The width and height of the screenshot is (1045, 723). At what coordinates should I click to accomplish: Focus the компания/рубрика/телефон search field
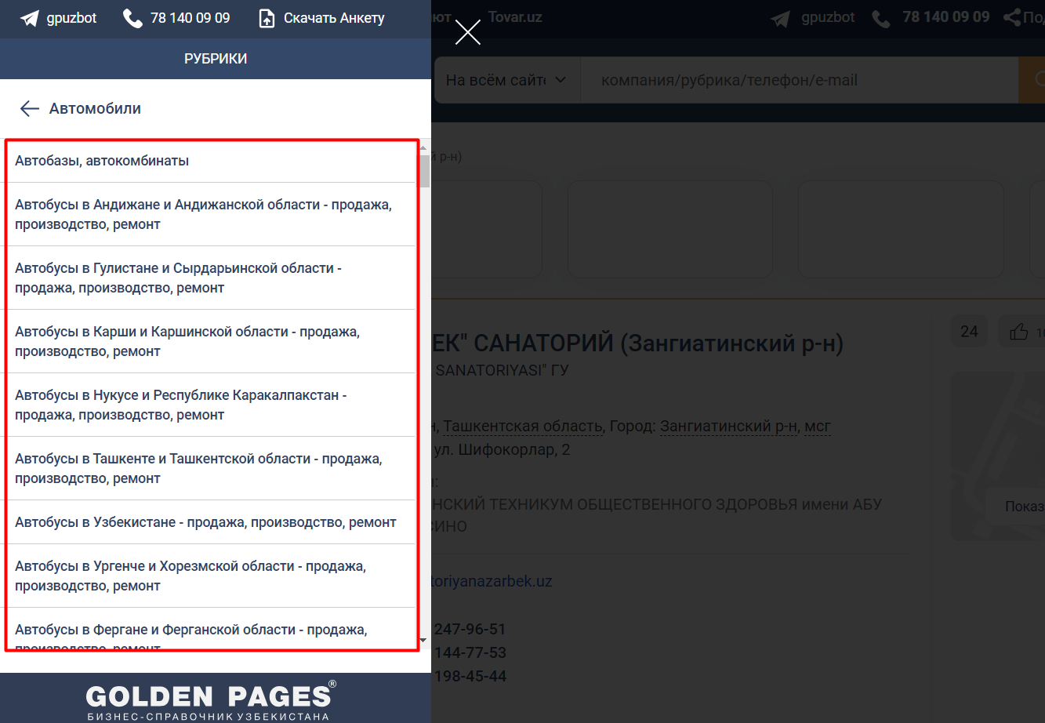(x=799, y=80)
